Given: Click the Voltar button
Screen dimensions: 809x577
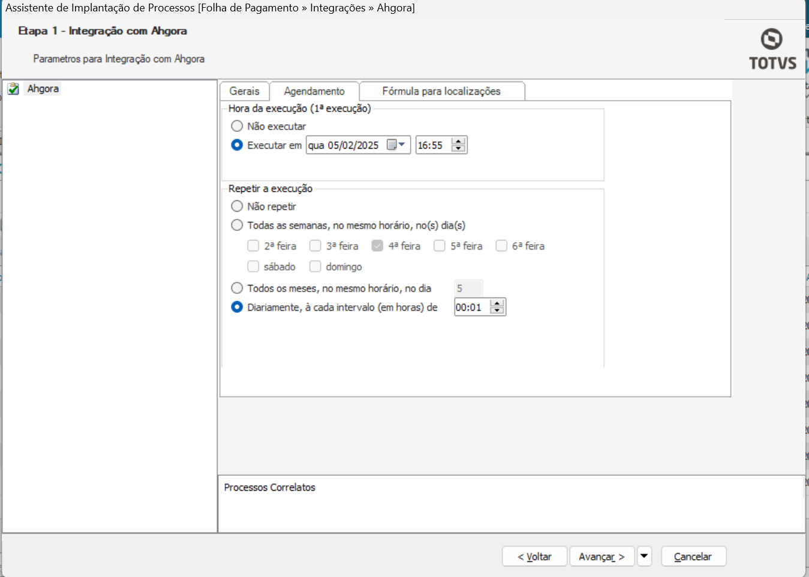Looking at the screenshot, I should tap(535, 556).
